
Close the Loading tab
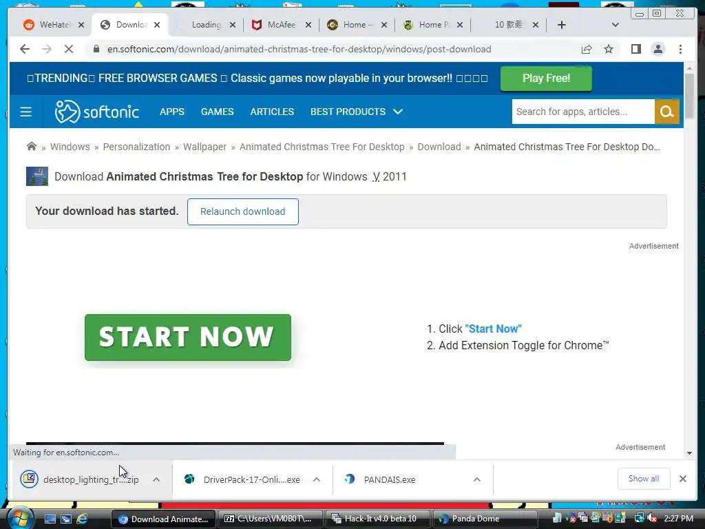[233, 25]
